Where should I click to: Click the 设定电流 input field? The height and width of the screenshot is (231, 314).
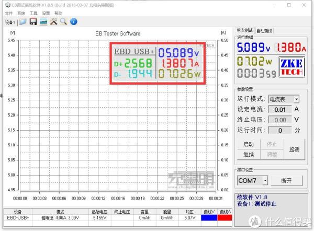[x=280, y=109]
